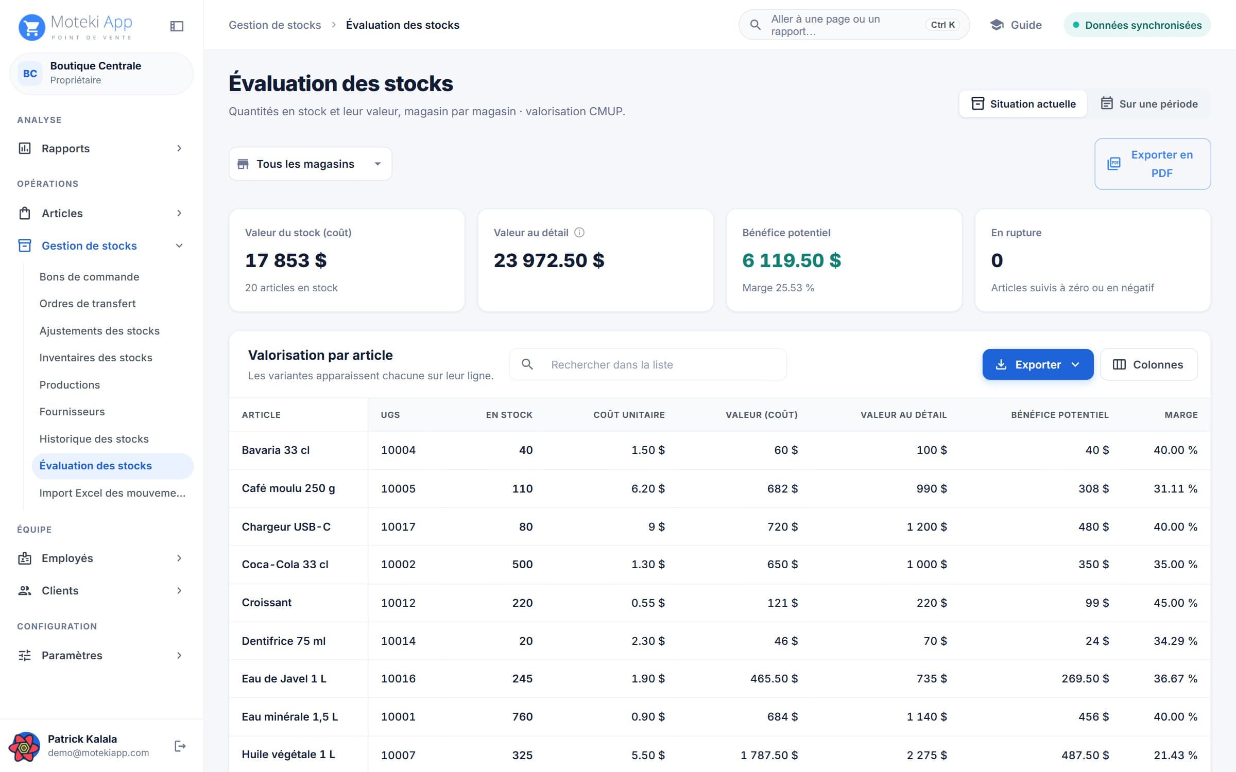Open the Tous les magasins dropdown

coord(310,164)
